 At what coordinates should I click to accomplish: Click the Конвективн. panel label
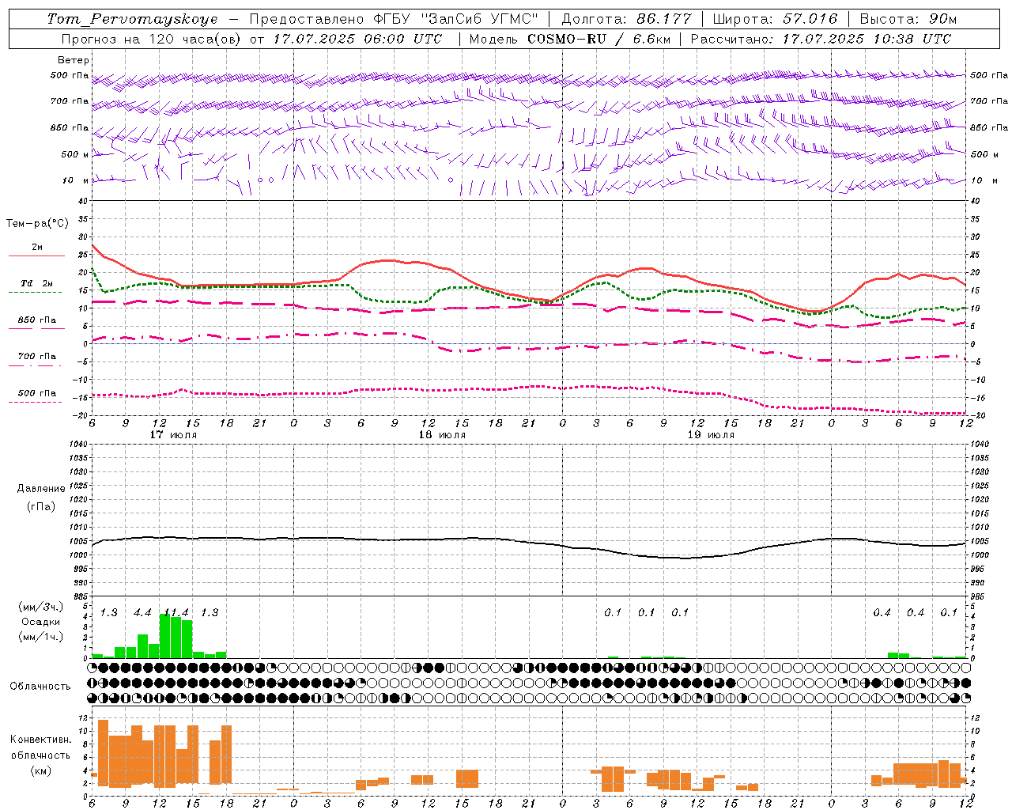point(40,740)
